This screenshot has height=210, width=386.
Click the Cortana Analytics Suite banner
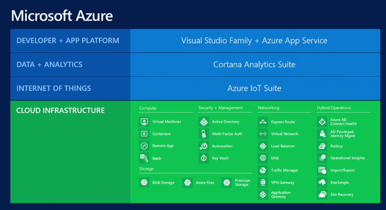point(254,64)
